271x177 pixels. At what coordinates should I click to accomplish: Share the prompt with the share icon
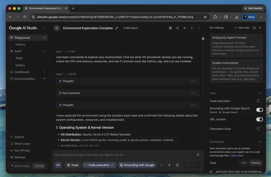click(x=177, y=28)
